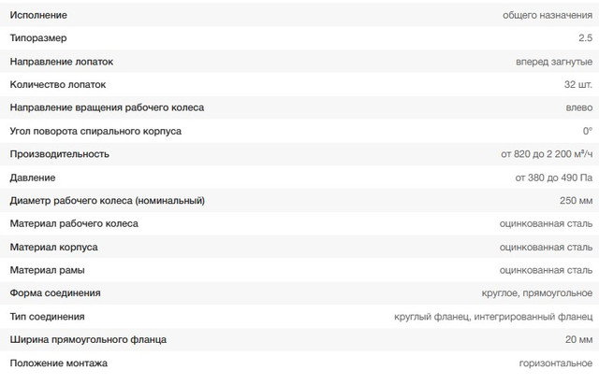This screenshot has width=599, height=384.
Task: Click 'круглый фланец, интегрированный фланец' value
Action: tap(493, 316)
